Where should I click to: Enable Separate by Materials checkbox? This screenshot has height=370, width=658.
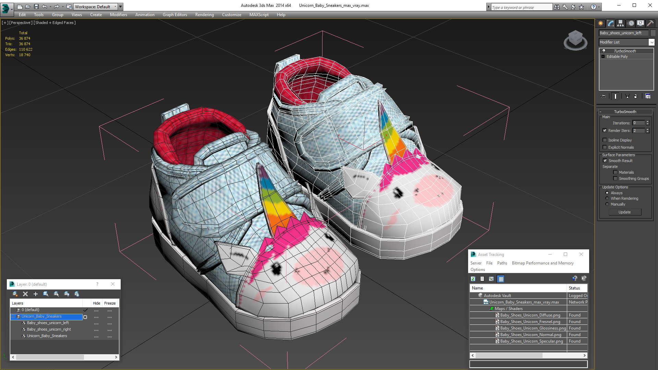click(616, 172)
